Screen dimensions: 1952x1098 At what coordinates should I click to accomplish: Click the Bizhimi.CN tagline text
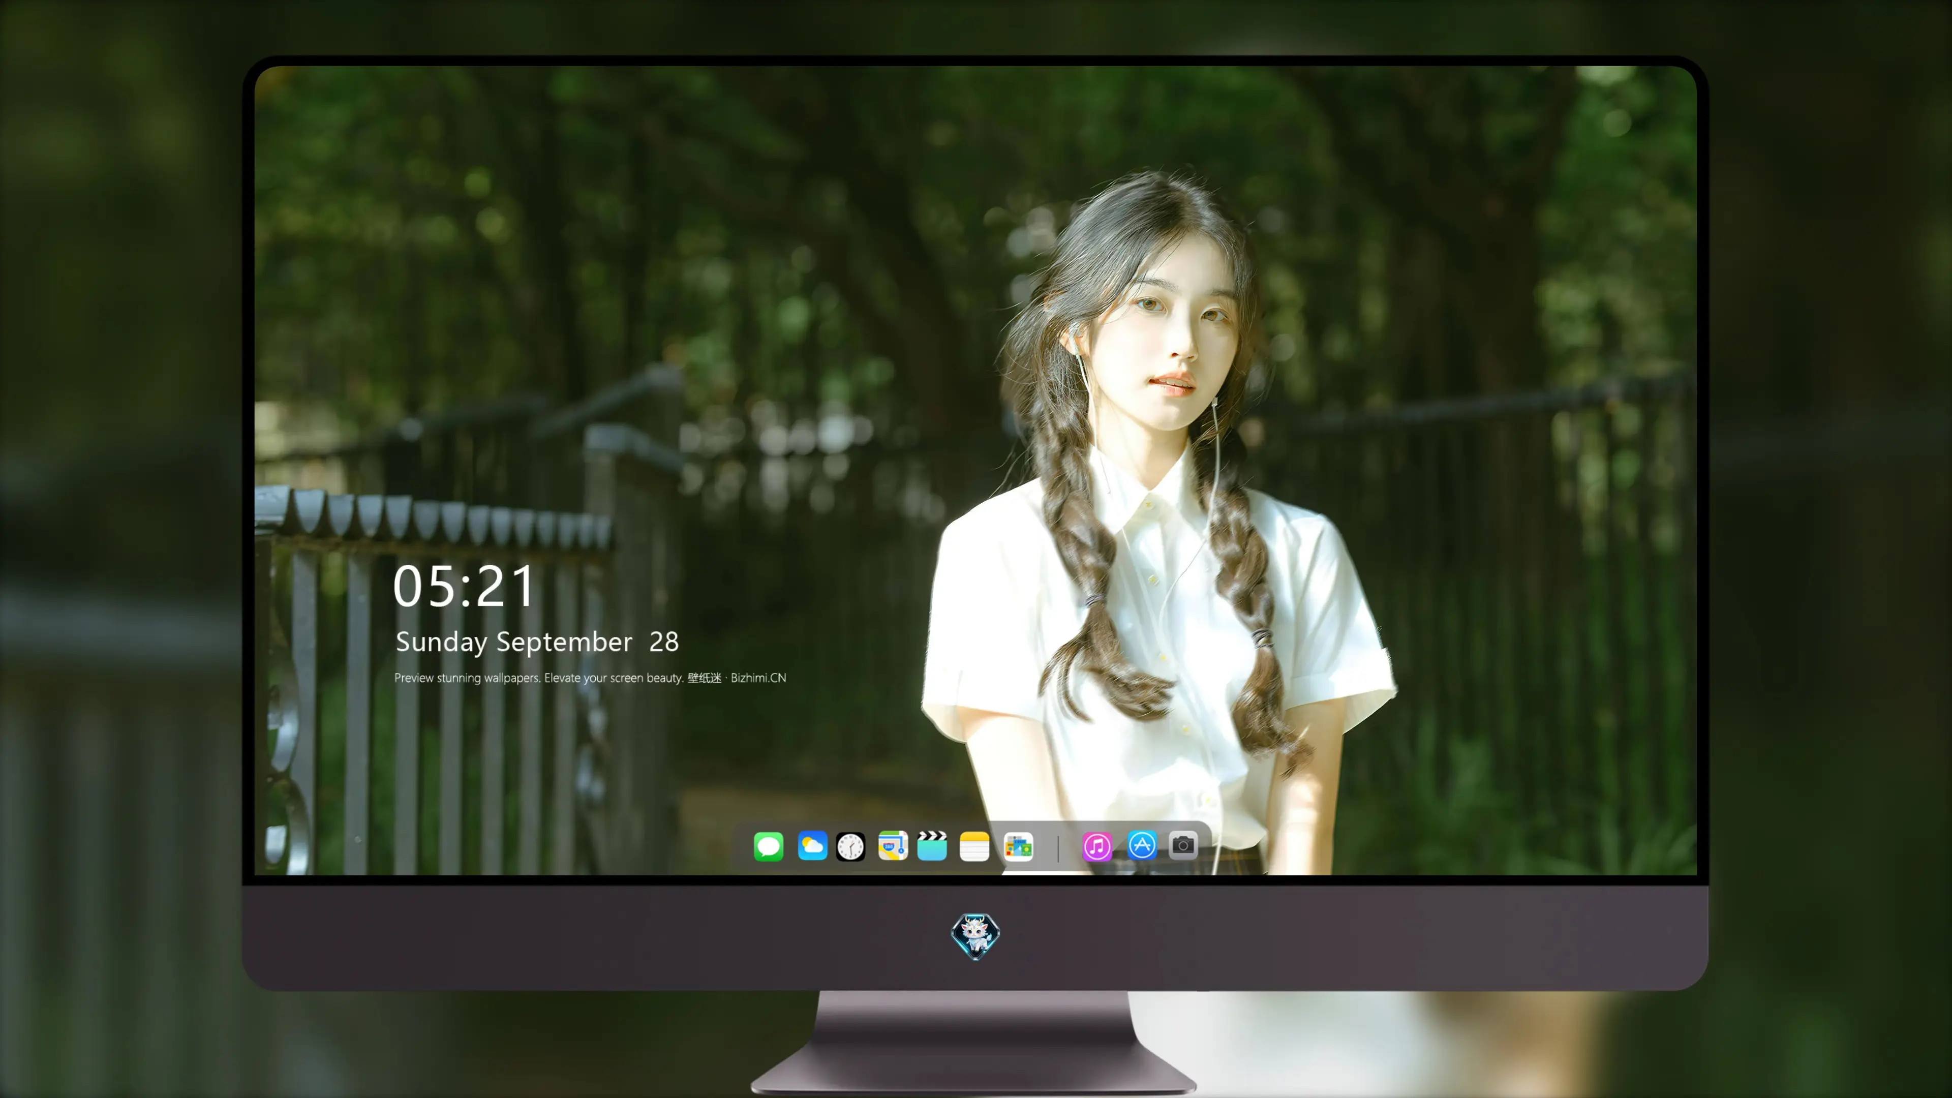(x=590, y=678)
